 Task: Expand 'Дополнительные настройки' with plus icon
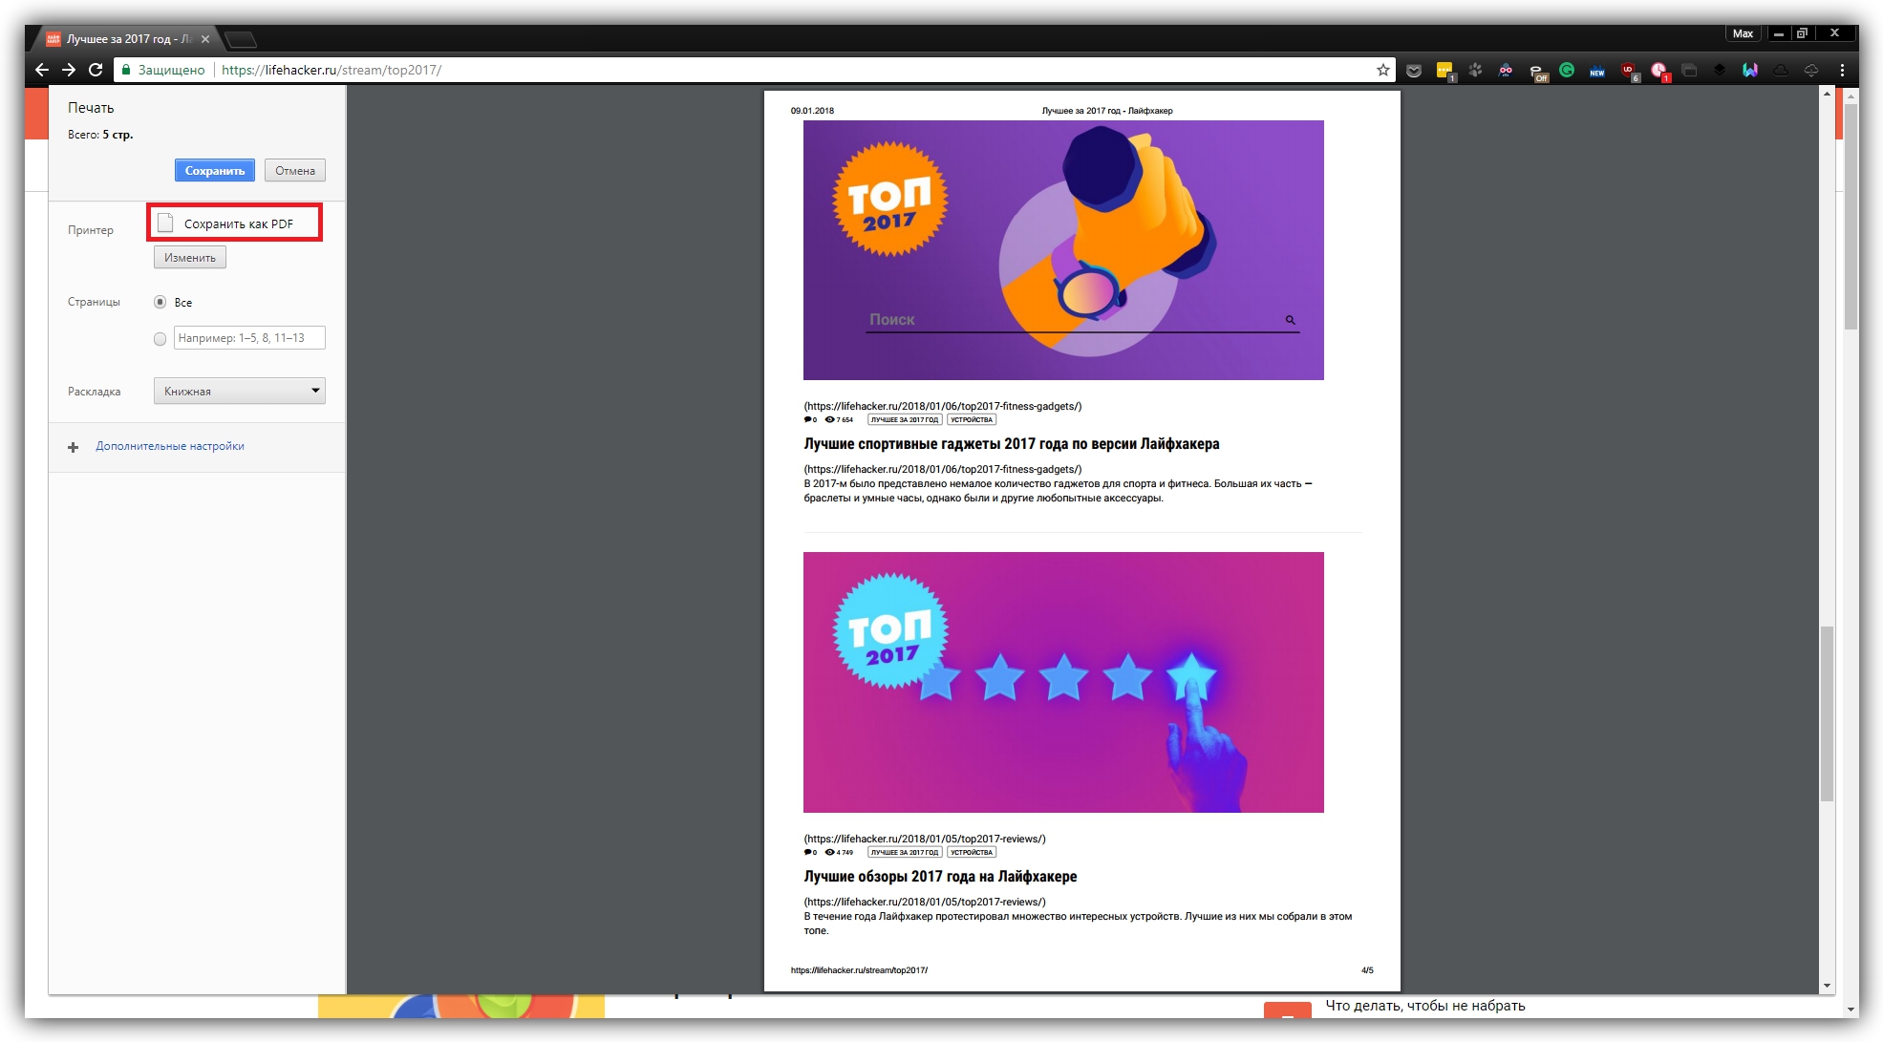point(74,447)
